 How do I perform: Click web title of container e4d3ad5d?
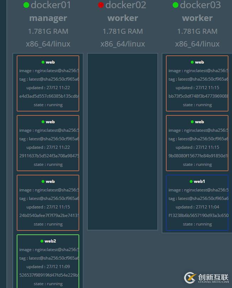pyautogui.click(x=50, y=62)
